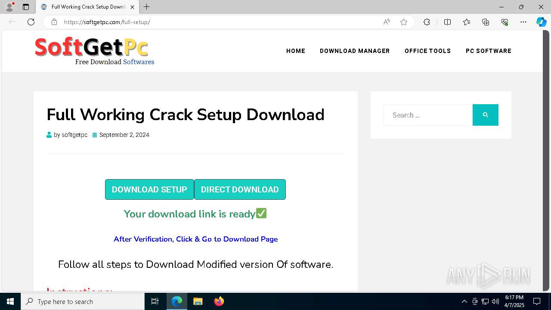551x310 pixels.
Task: Show hidden system tray icons
Action: click(x=464, y=301)
